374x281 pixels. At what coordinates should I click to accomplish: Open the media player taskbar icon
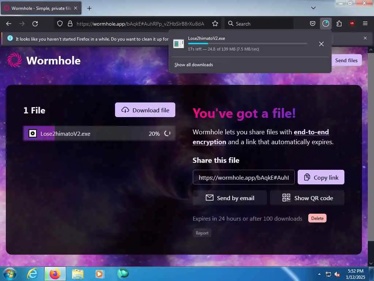click(x=99, y=274)
